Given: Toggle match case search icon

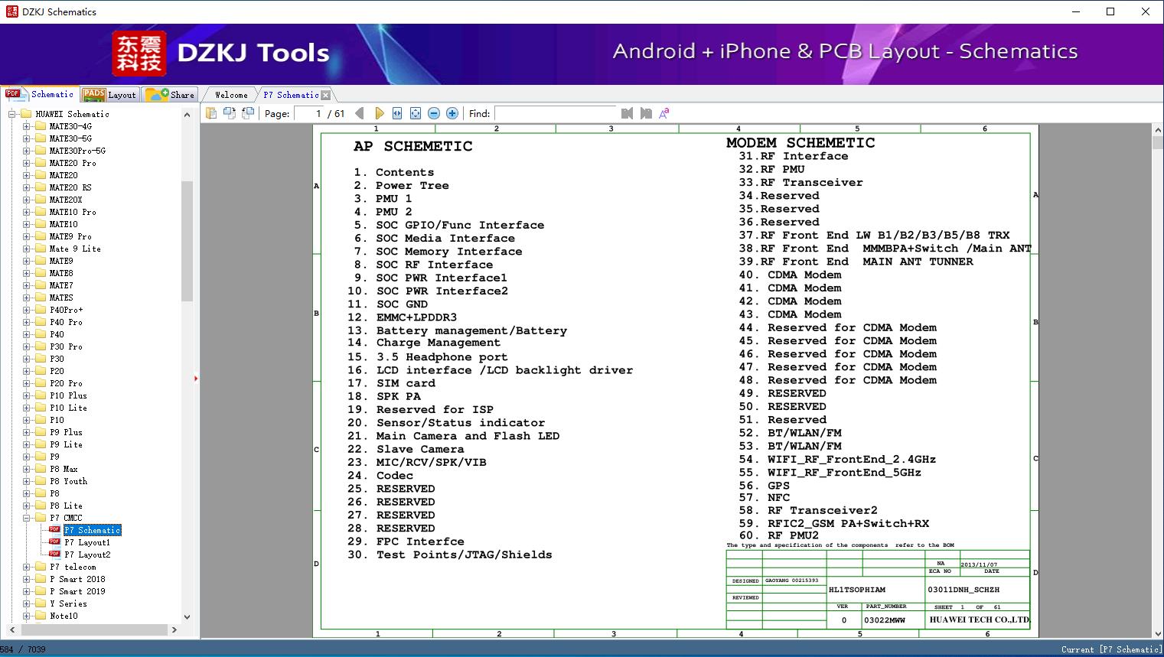Looking at the screenshot, I should tap(664, 113).
